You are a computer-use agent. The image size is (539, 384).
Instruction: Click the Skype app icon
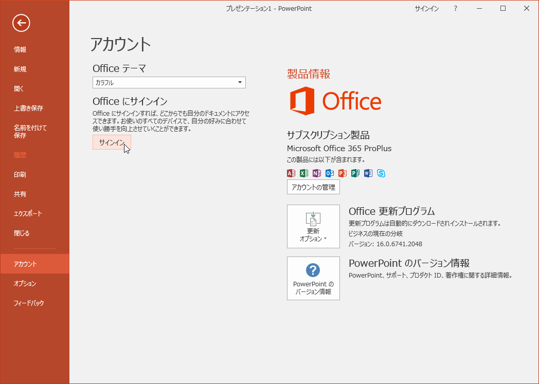tap(381, 173)
